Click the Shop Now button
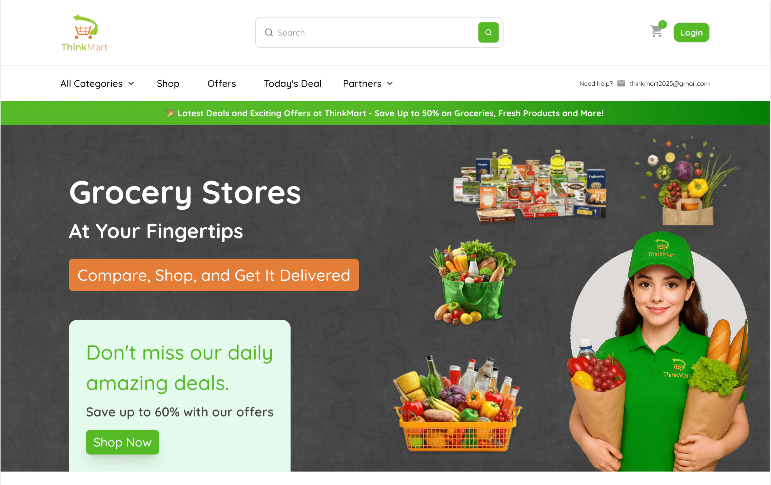The width and height of the screenshot is (771, 485). (122, 442)
